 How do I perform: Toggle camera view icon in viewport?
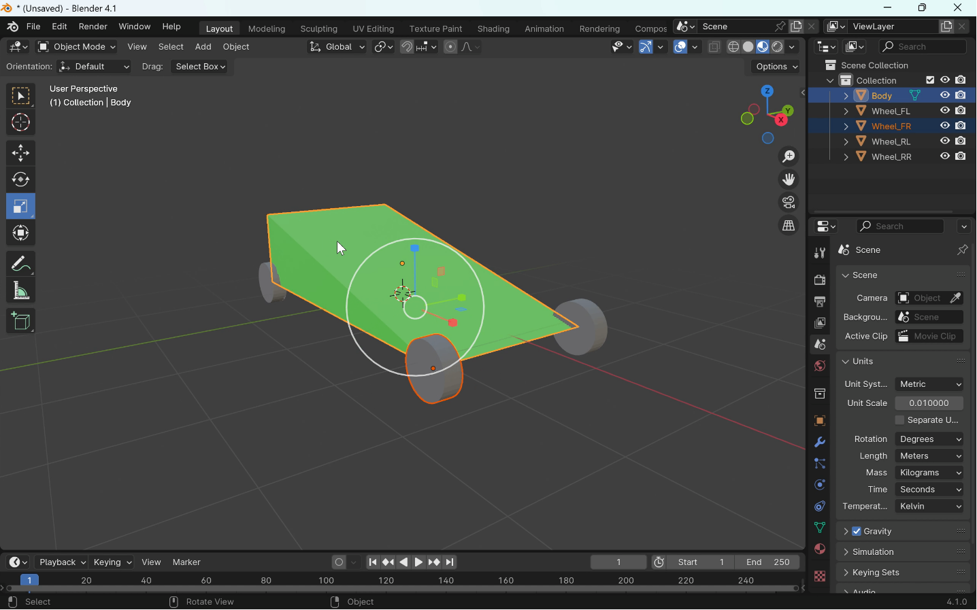pyautogui.click(x=789, y=203)
